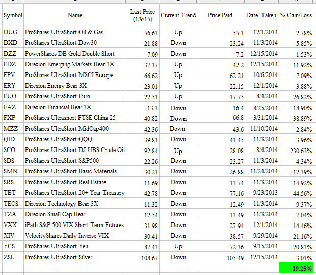Select ProShares UltraShort MidCap400 cell
The image size is (316, 275).
click(x=75, y=128)
